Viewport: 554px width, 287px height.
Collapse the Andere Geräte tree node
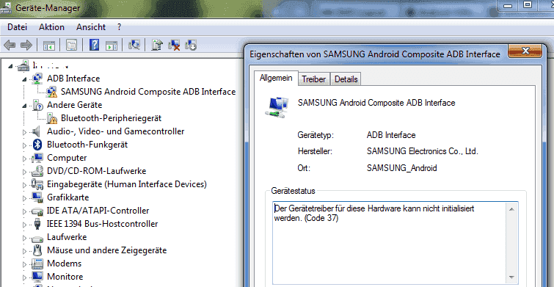(24, 105)
